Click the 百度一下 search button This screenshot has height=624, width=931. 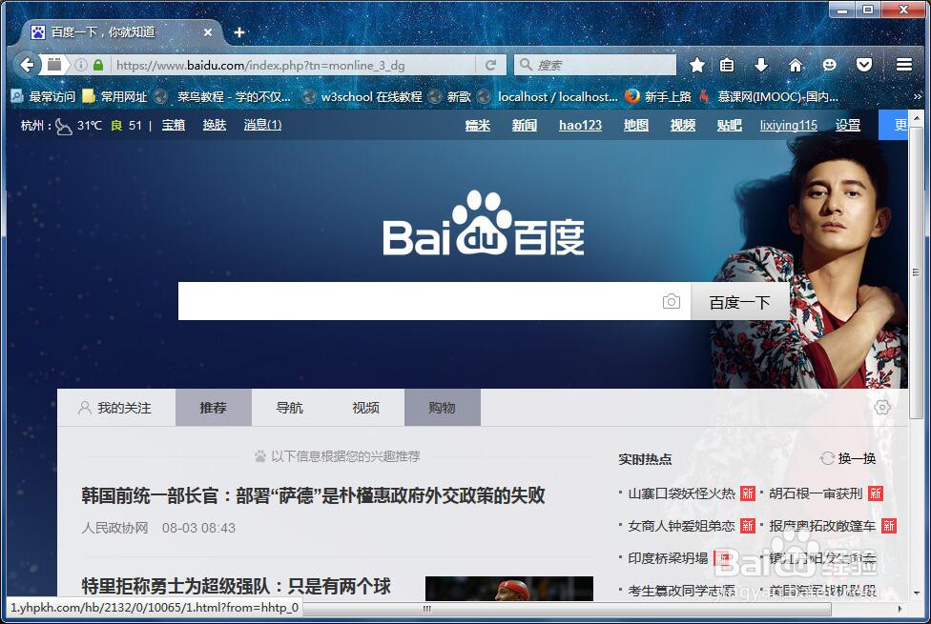point(740,302)
